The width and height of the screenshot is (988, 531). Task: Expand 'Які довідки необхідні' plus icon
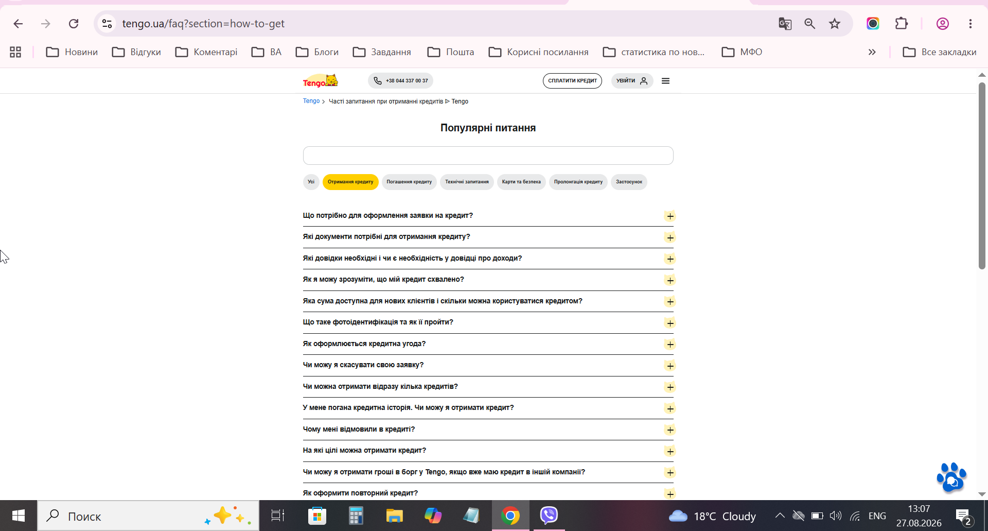(x=669, y=259)
